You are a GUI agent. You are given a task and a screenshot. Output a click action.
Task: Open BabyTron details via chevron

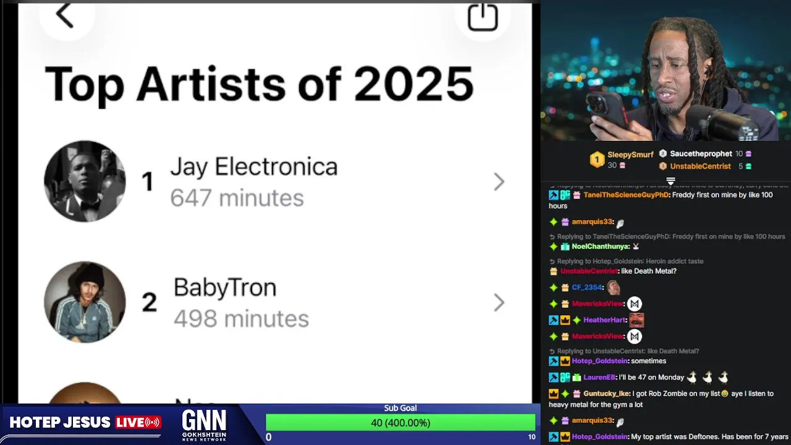[499, 302]
